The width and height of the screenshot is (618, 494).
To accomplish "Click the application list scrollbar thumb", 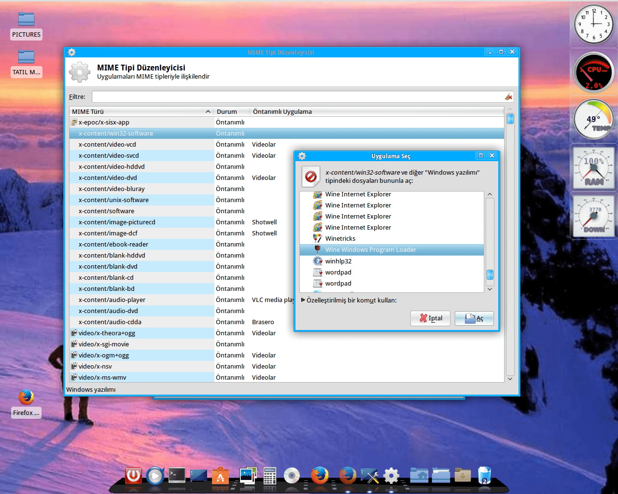I will click(490, 274).
